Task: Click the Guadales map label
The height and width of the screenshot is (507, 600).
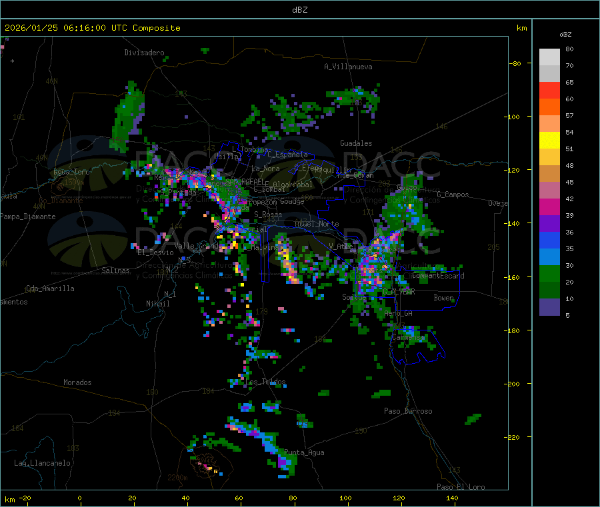Action: point(356,143)
